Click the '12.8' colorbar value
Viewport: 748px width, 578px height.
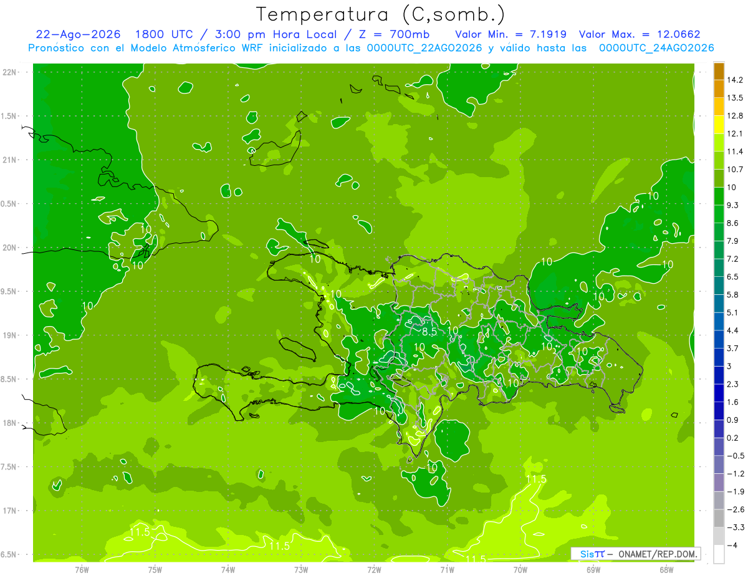736,115
